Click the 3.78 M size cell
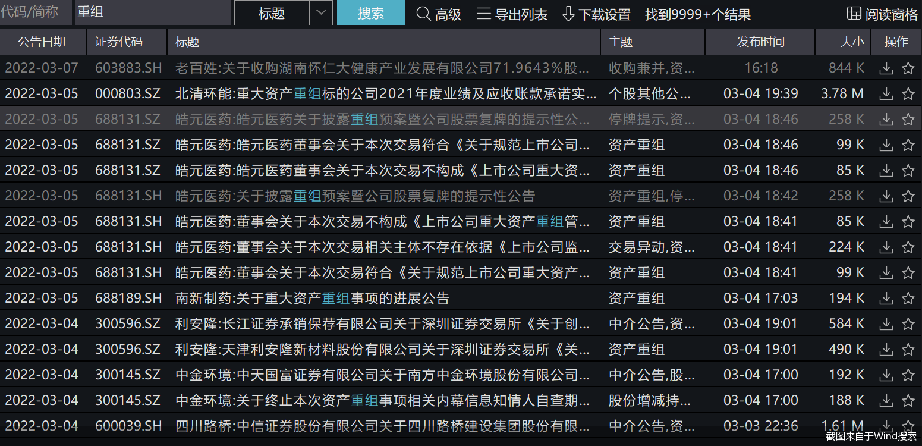 842,94
